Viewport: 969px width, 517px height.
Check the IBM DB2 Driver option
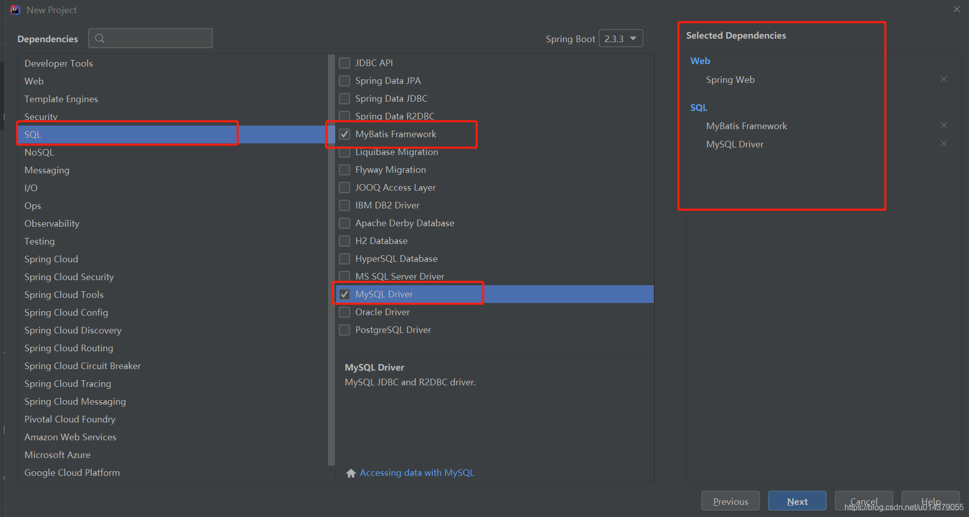(345, 205)
